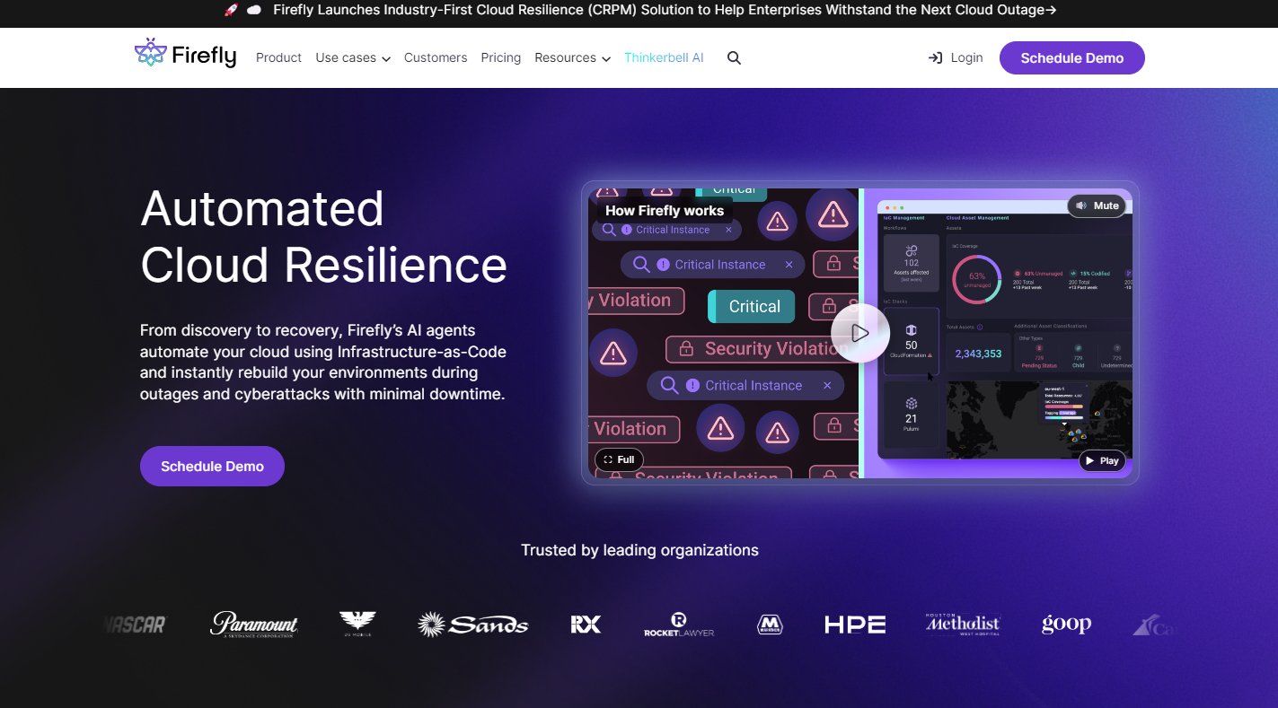Screen dimensions: 1278x708
Task: Click the Sands logo
Action: [x=473, y=625]
